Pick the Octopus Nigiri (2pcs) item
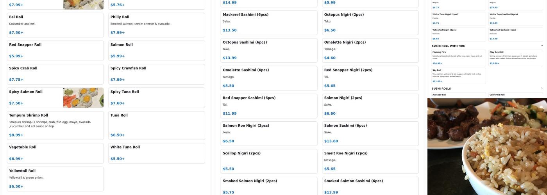This screenshot has height=195, width=547. [x=370, y=22]
